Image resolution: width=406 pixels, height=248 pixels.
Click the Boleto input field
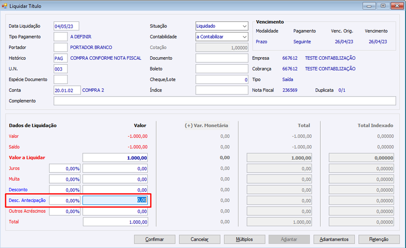click(222, 69)
